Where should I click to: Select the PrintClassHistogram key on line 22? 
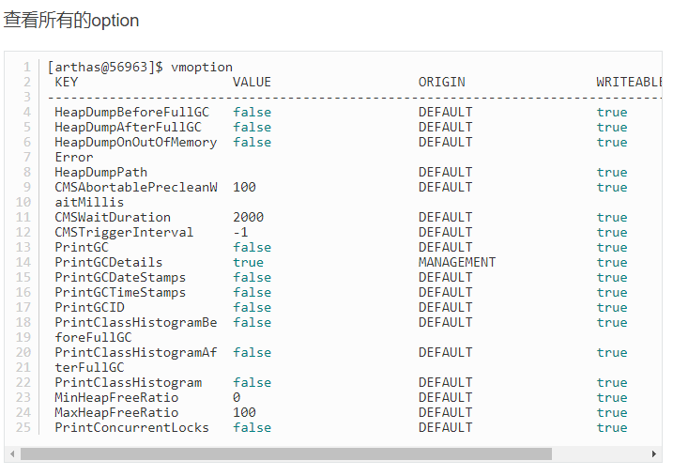[x=128, y=382]
